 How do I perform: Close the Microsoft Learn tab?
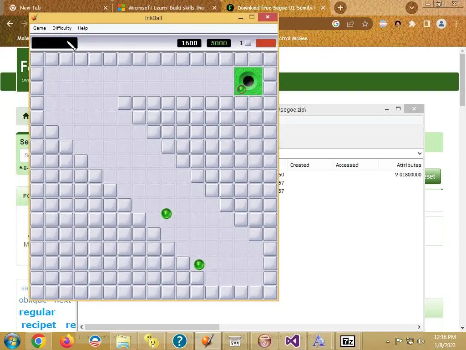pos(214,8)
